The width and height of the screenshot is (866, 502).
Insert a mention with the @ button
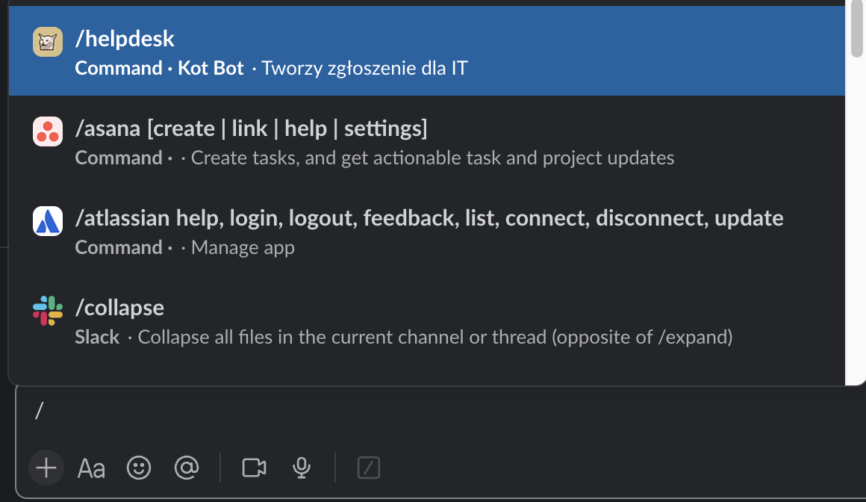click(186, 468)
